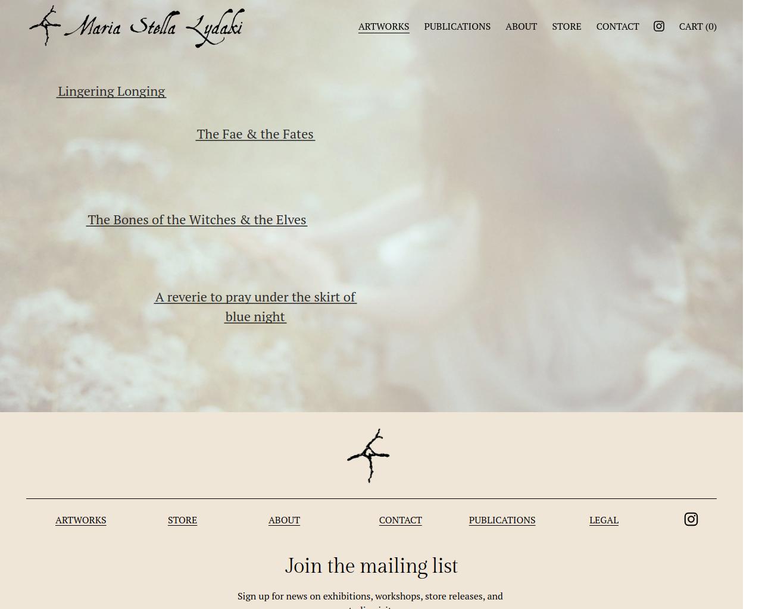Open the Legal page from footer
Viewport: 762px width, 609px height.
604,520
